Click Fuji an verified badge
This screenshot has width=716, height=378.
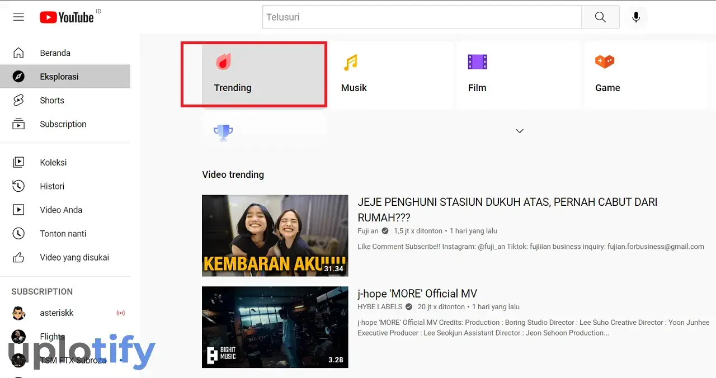(x=386, y=231)
